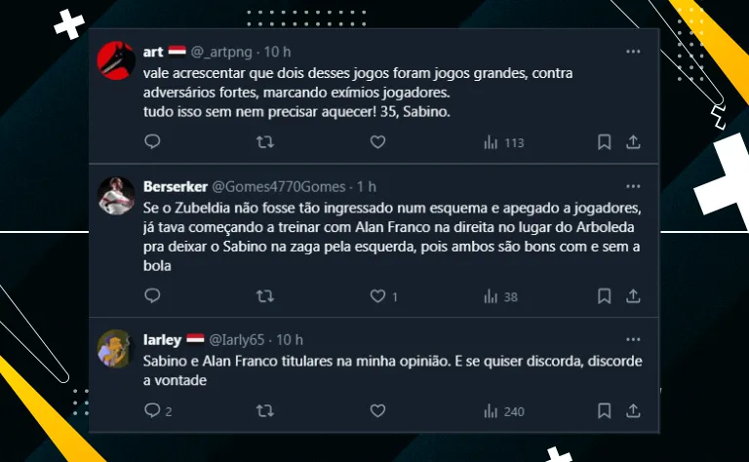Viewport: 749px width, 462px height.
Task: Reply to Berserker's tweet
Action: point(152,296)
